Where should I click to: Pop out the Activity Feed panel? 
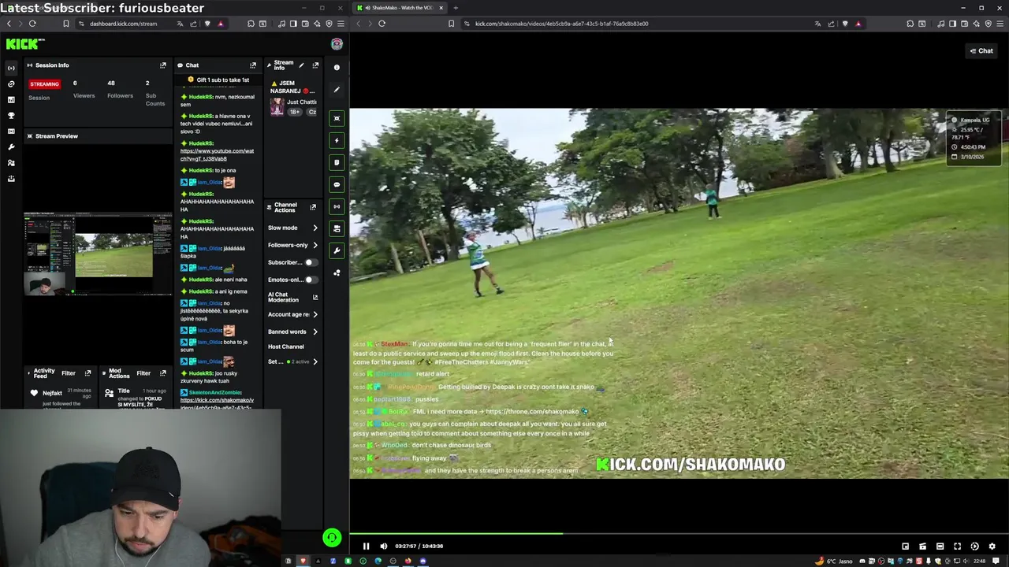(x=87, y=373)
